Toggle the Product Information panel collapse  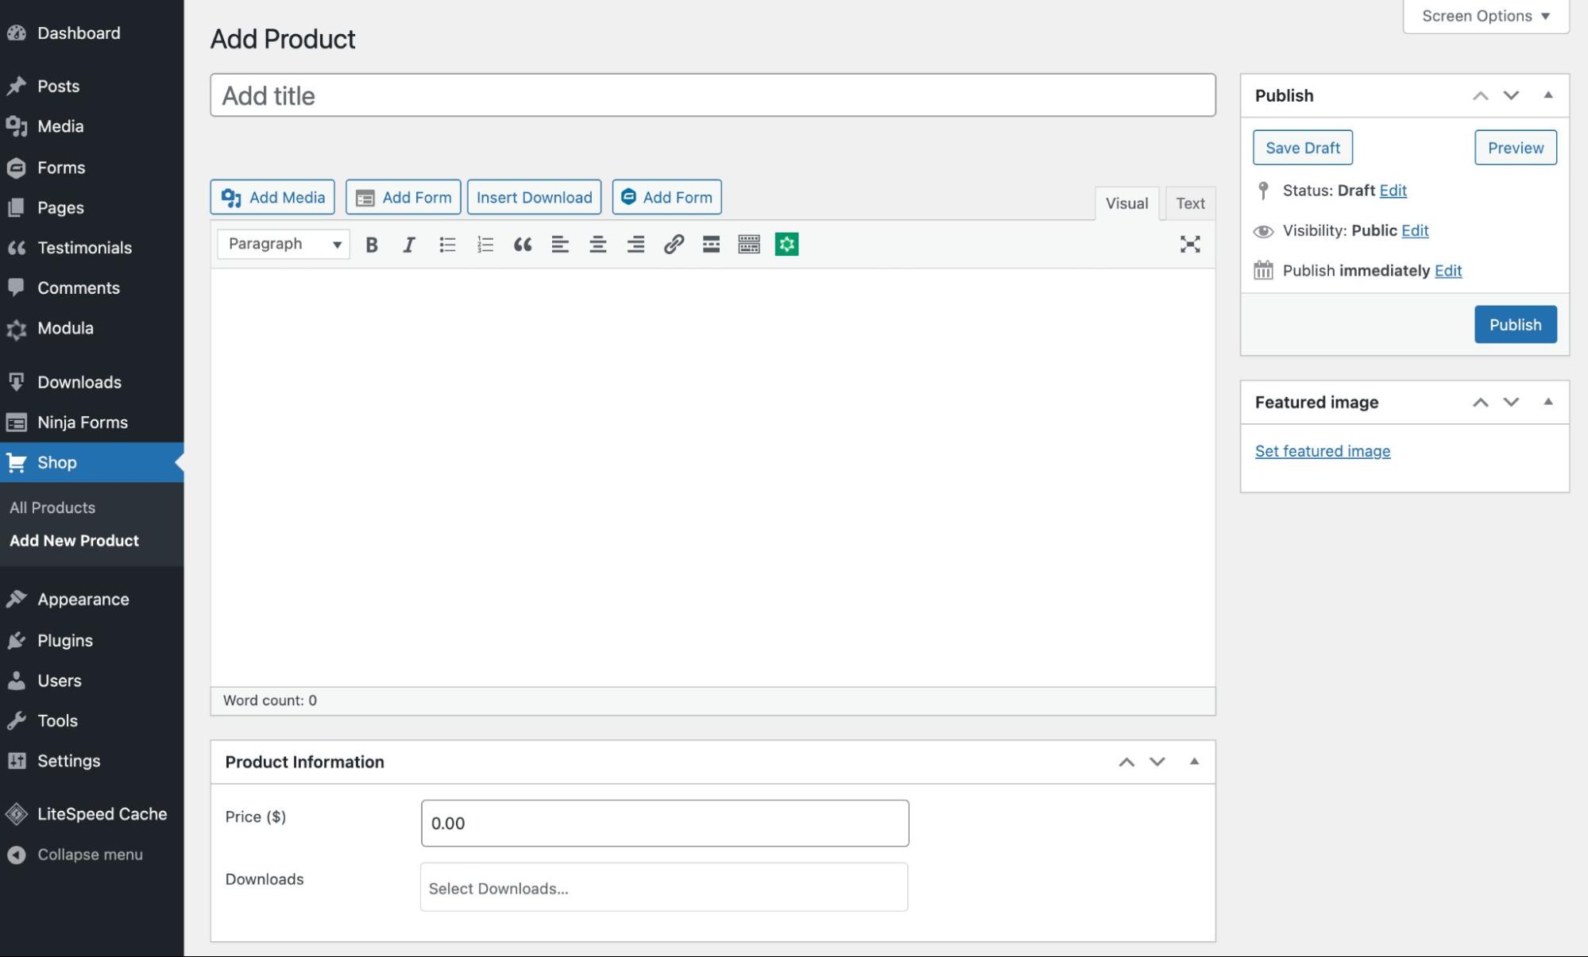1195,761
